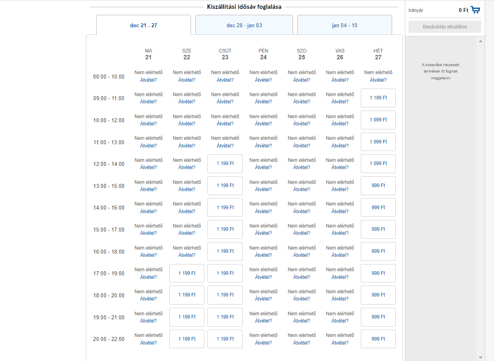
Task: Book Wednesday 22 slot 20:00 - 22:00
Action: (x=187, y=339)
